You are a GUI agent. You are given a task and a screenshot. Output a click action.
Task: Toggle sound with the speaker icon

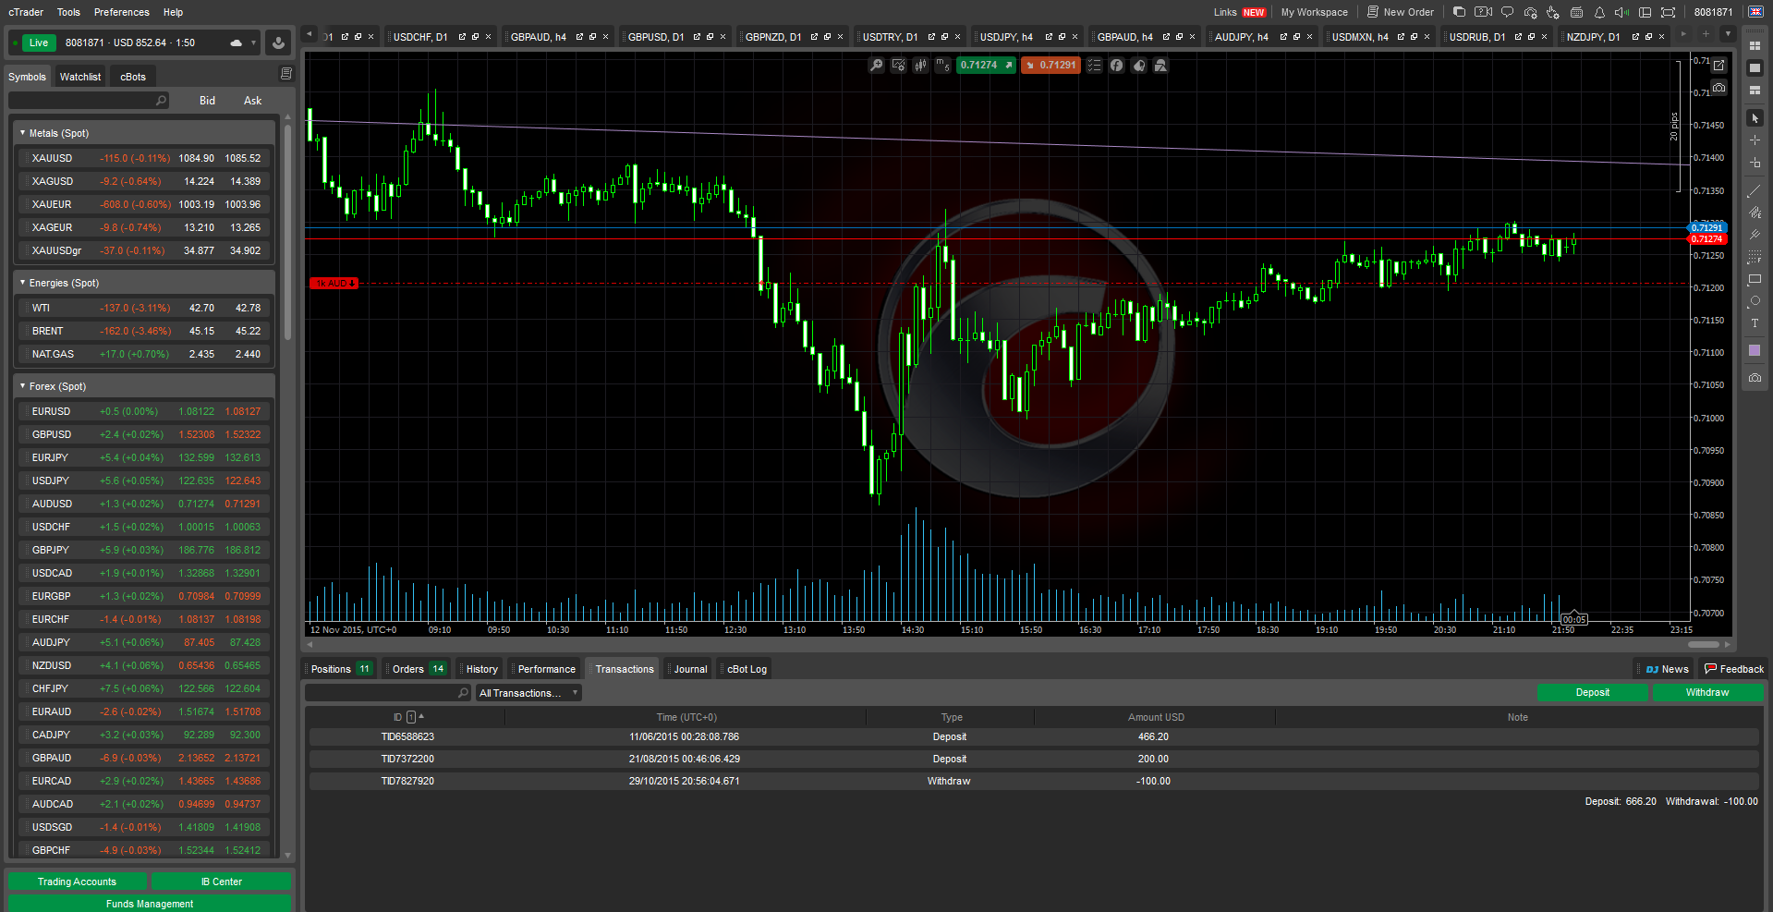tap(1621, 12)
